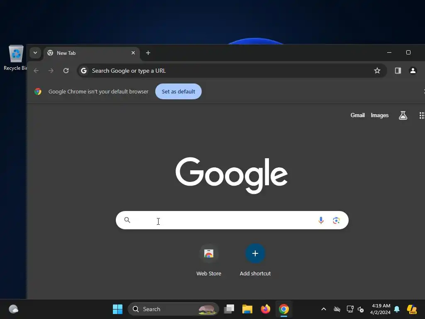Click the Google G icon in address bar
This screenshot has width=425, height=319.
tap(84, 71)
